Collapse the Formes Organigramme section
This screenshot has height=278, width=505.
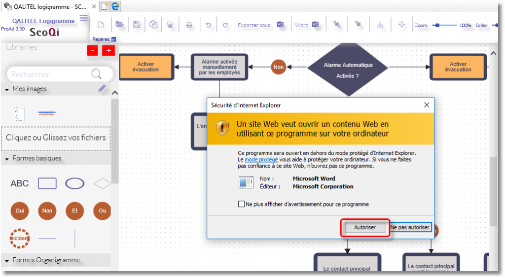coord(7,261)
